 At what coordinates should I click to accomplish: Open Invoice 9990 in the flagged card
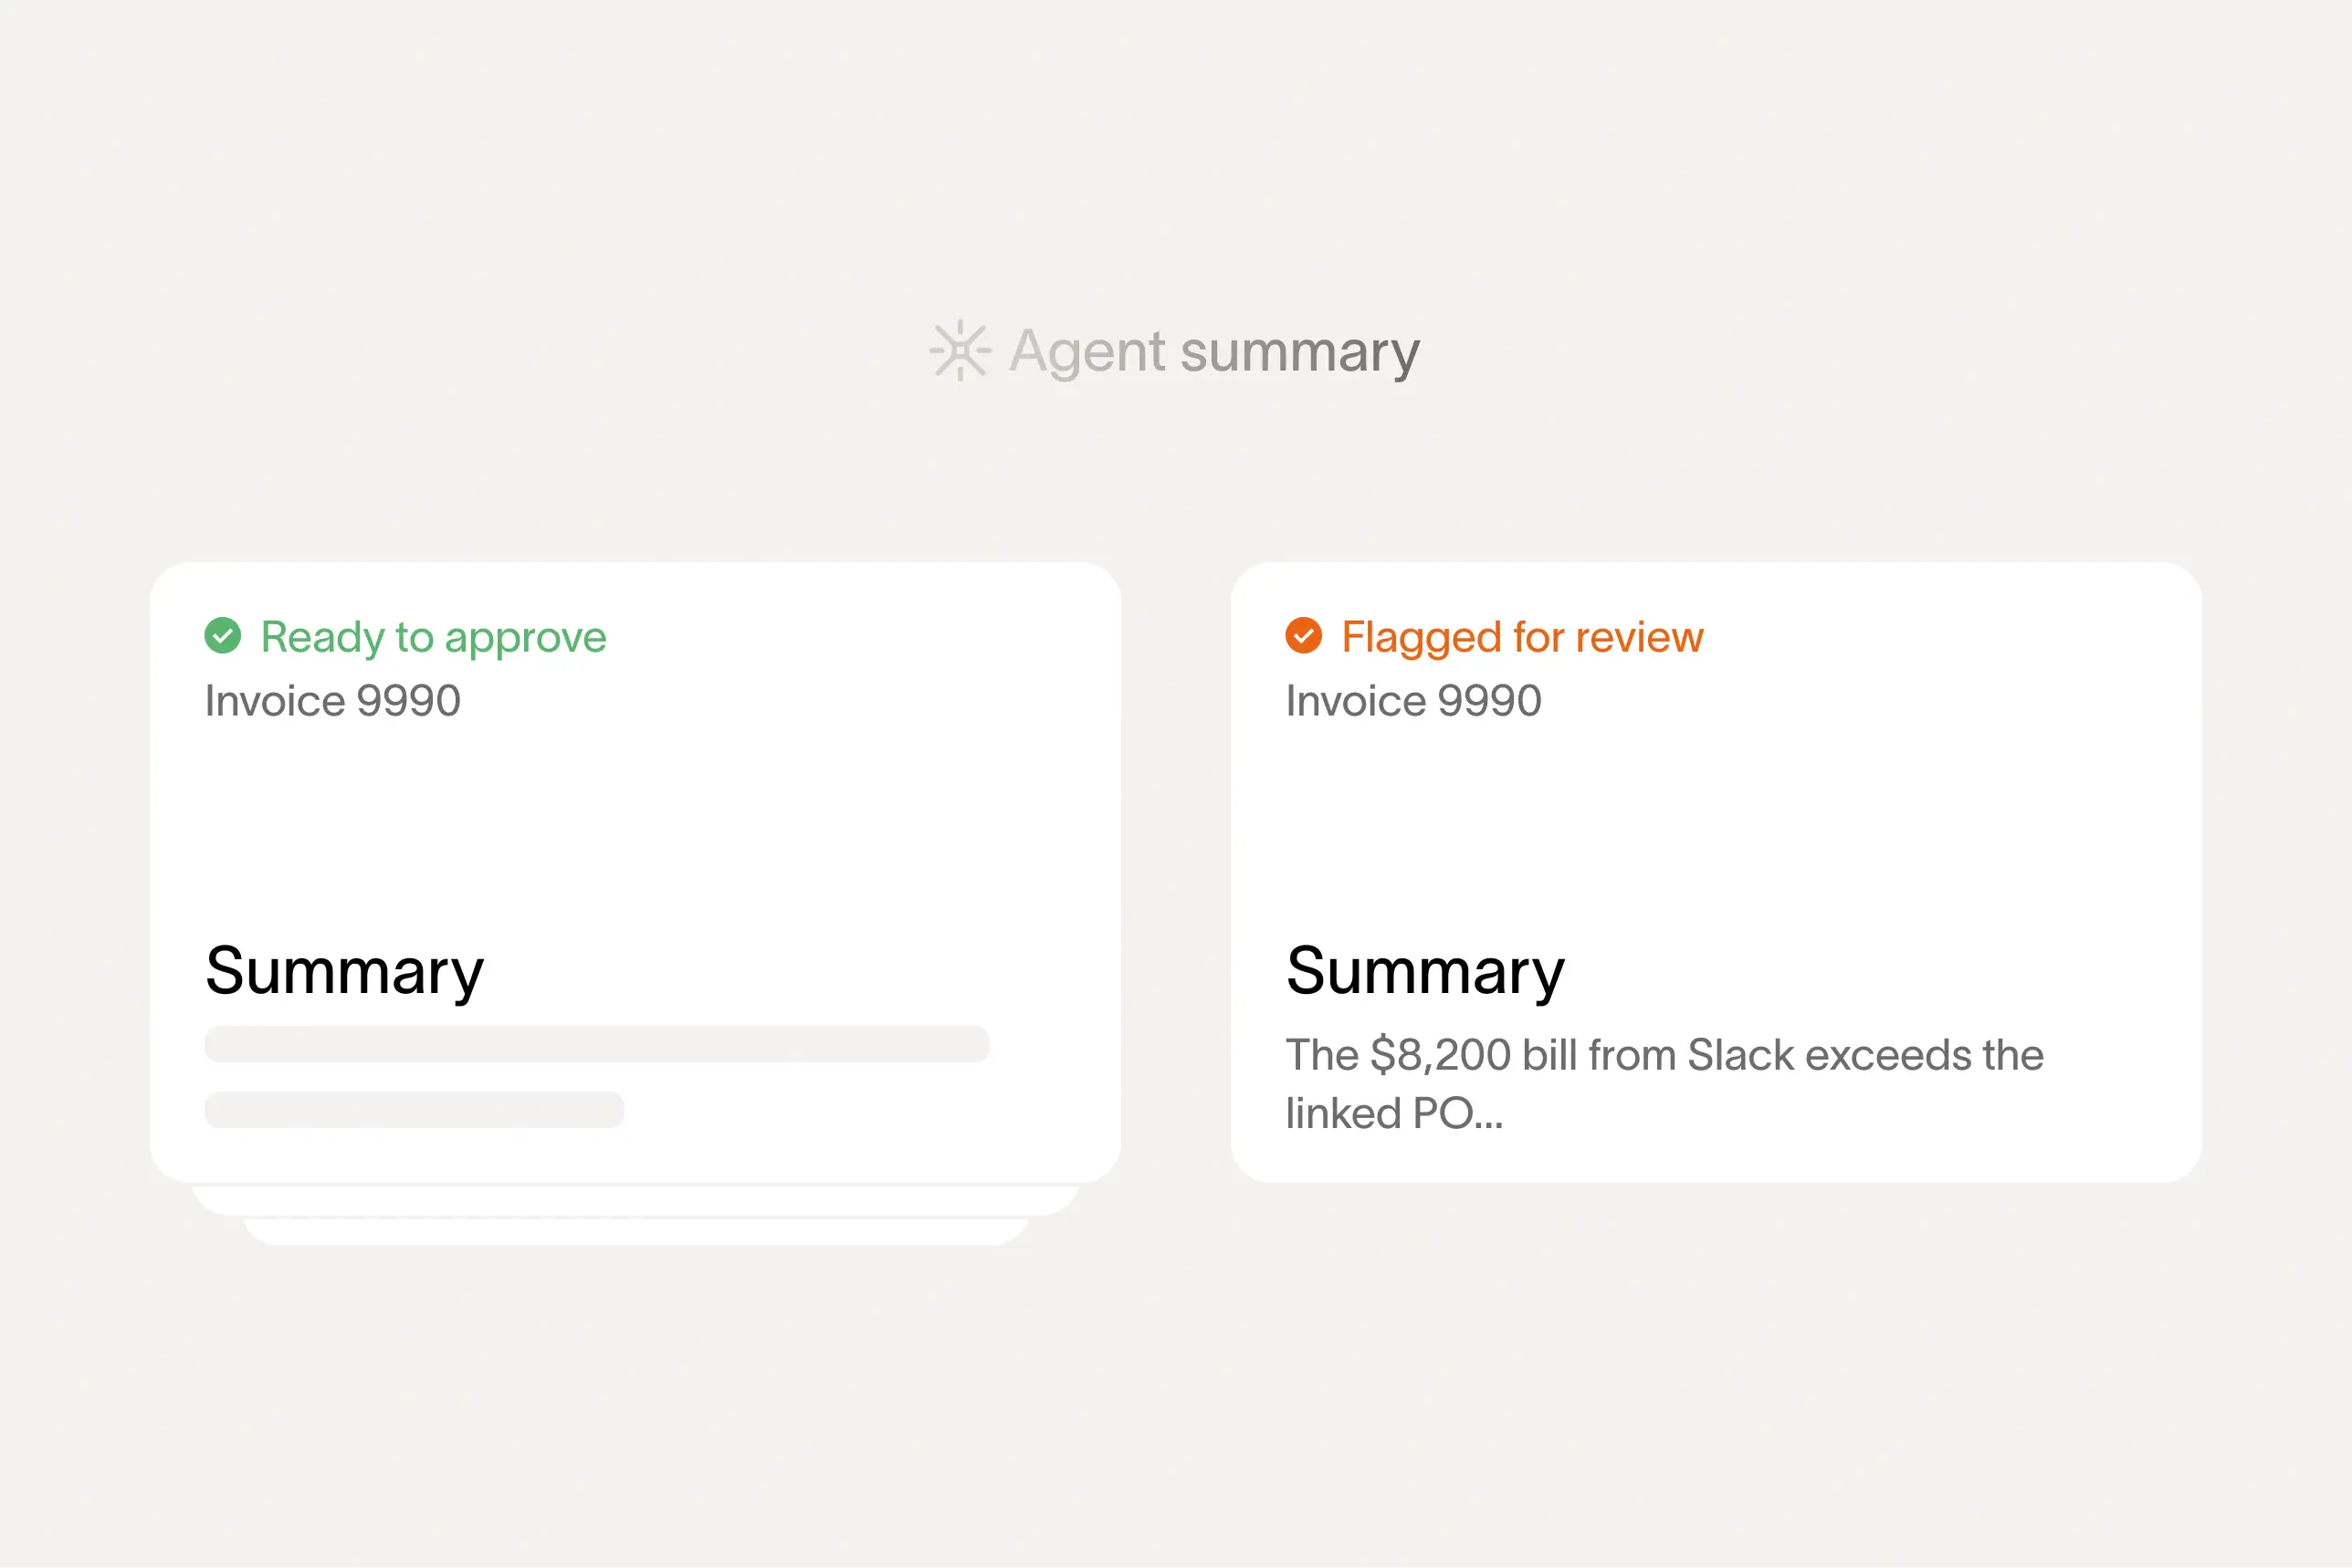(x=1412, y=701)
